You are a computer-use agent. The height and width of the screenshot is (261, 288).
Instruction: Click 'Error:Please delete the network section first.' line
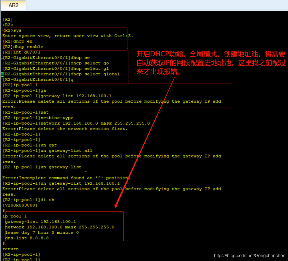click(x=65, y=129)
